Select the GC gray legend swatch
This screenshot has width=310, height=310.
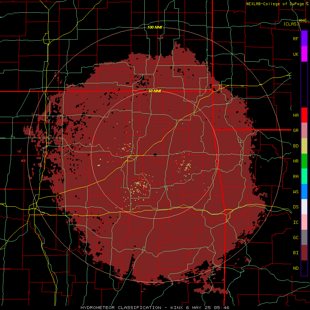click(x=304, y=237)
